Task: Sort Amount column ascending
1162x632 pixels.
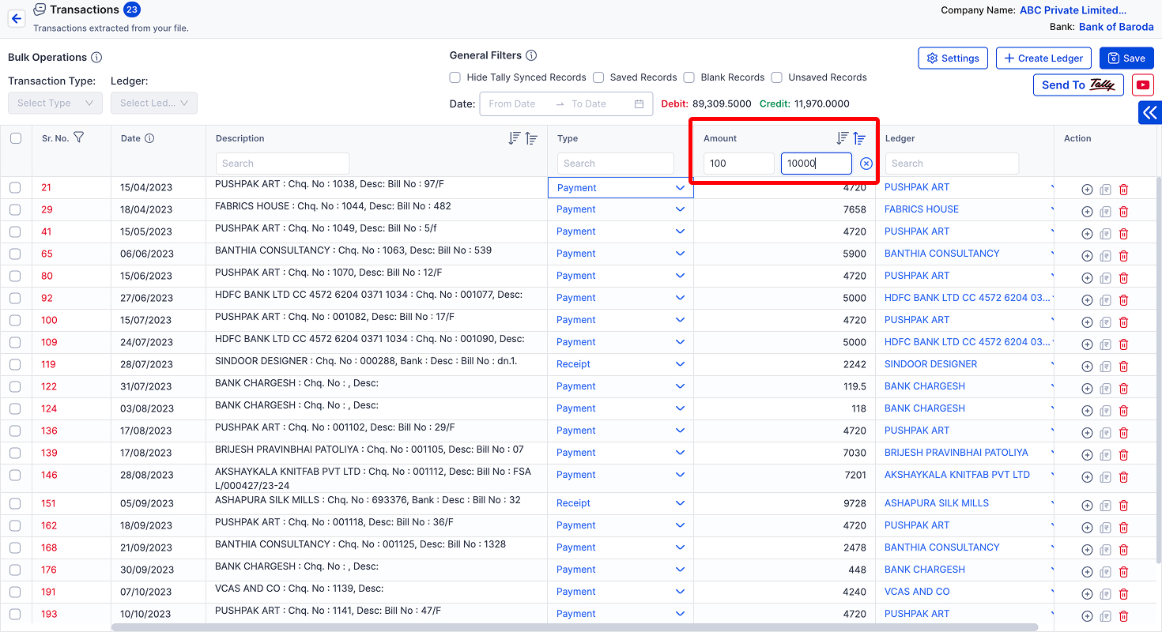Action: [859, 138]
